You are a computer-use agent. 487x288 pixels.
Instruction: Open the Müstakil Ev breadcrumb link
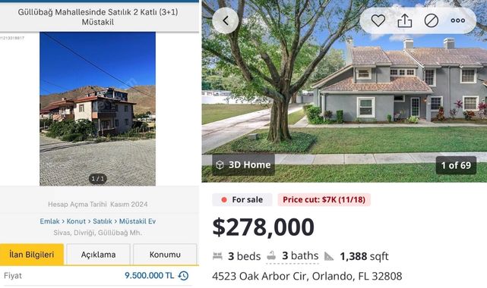tap(138, 221)
